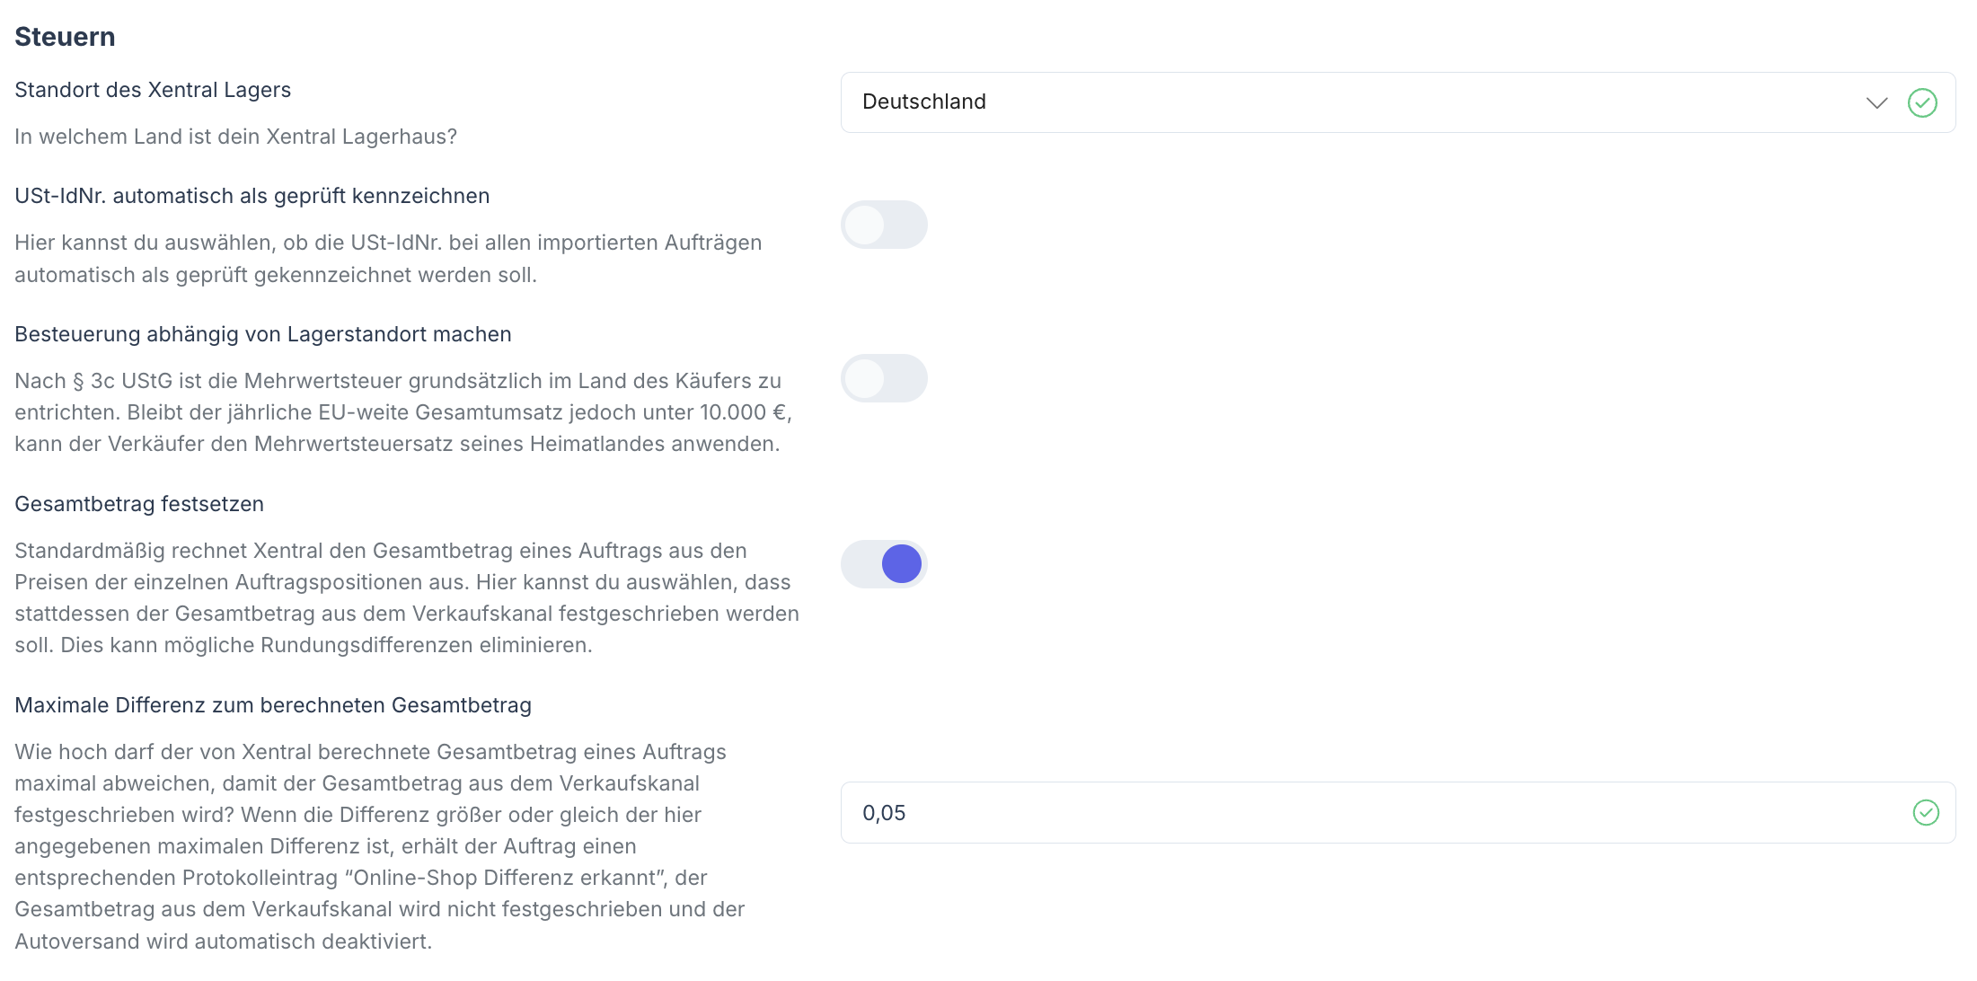This screenshot has height=981, width=1977.
Task: Click the Steuern section heading
Action: pyautogui.click(x=65, y=37)
